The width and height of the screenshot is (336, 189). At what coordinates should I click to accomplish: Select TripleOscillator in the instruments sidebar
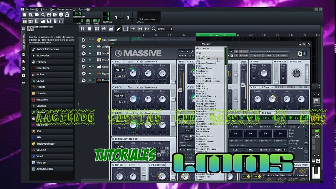click(52, 144)
